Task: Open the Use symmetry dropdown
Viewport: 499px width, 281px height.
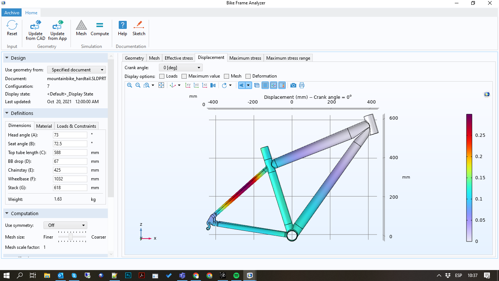Action: (x=65, y=225)
